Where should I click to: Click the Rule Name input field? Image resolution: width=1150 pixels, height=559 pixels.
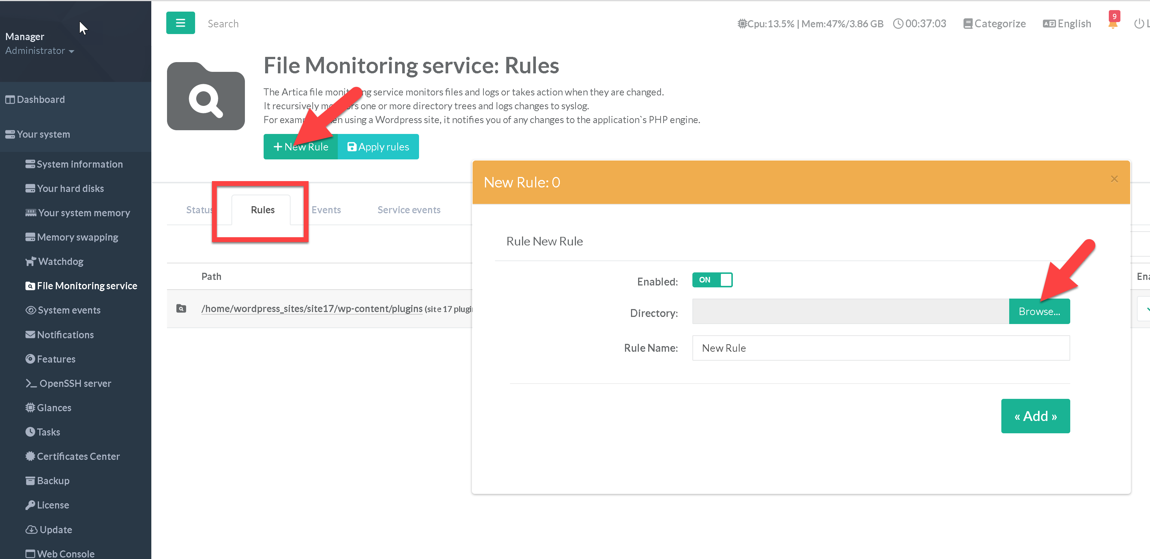[x=880, y=348]
